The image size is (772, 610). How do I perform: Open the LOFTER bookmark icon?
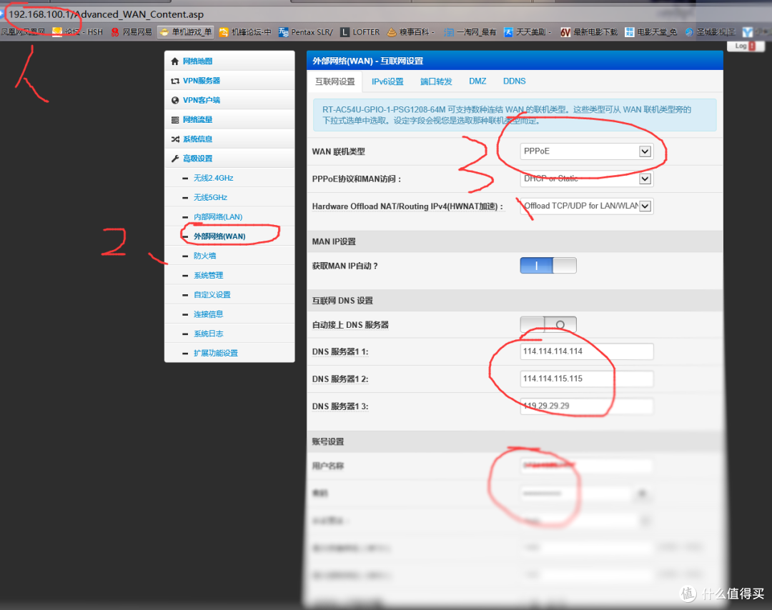tap(345, 32)
